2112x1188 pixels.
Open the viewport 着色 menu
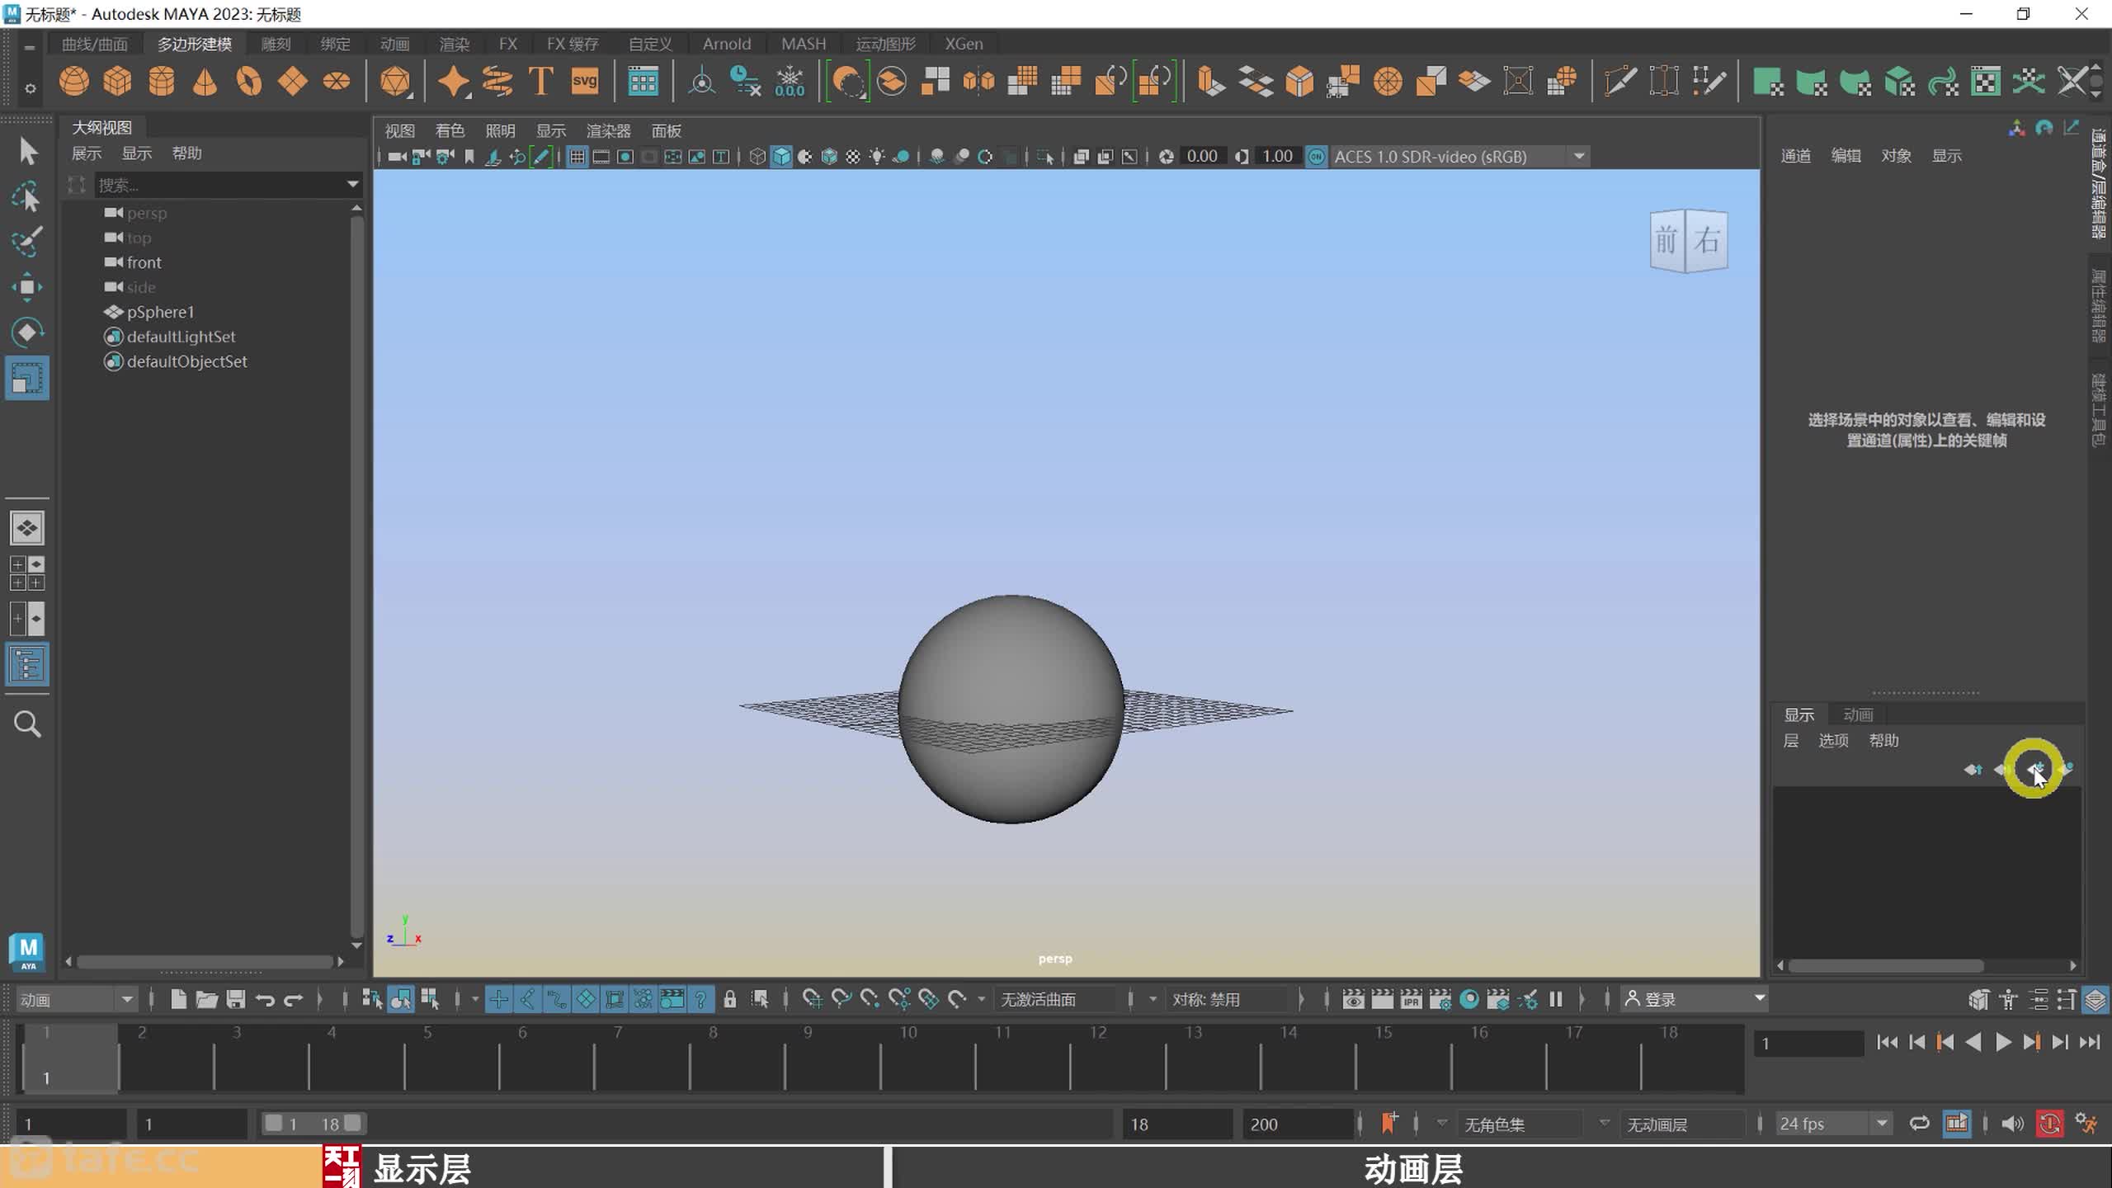(450, 131)
